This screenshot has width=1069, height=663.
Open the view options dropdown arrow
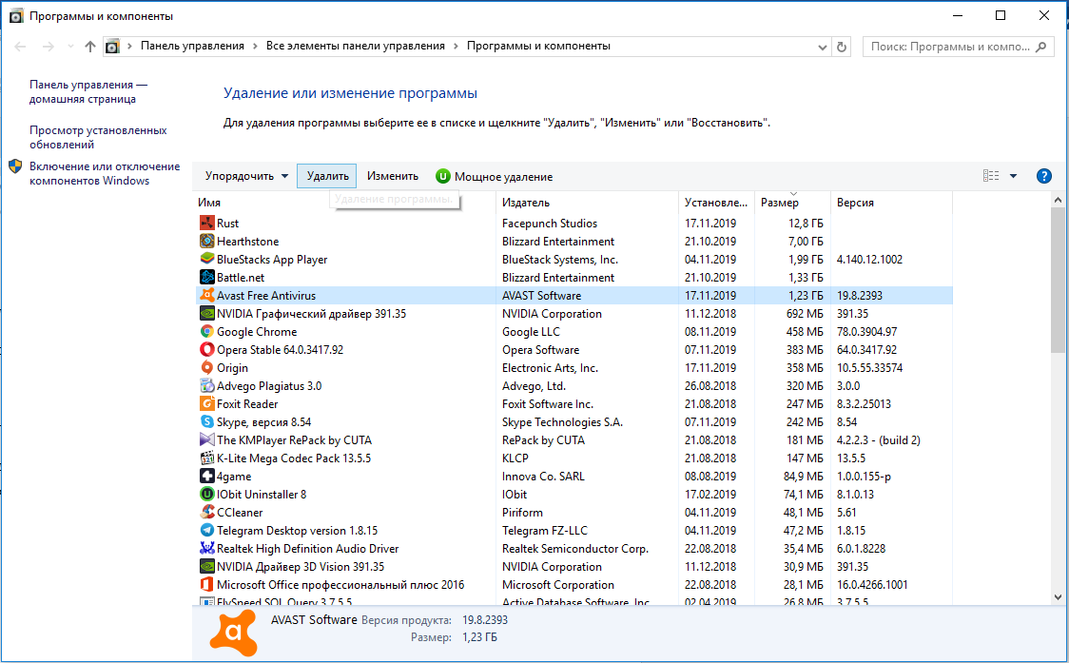pos(1013,176)
